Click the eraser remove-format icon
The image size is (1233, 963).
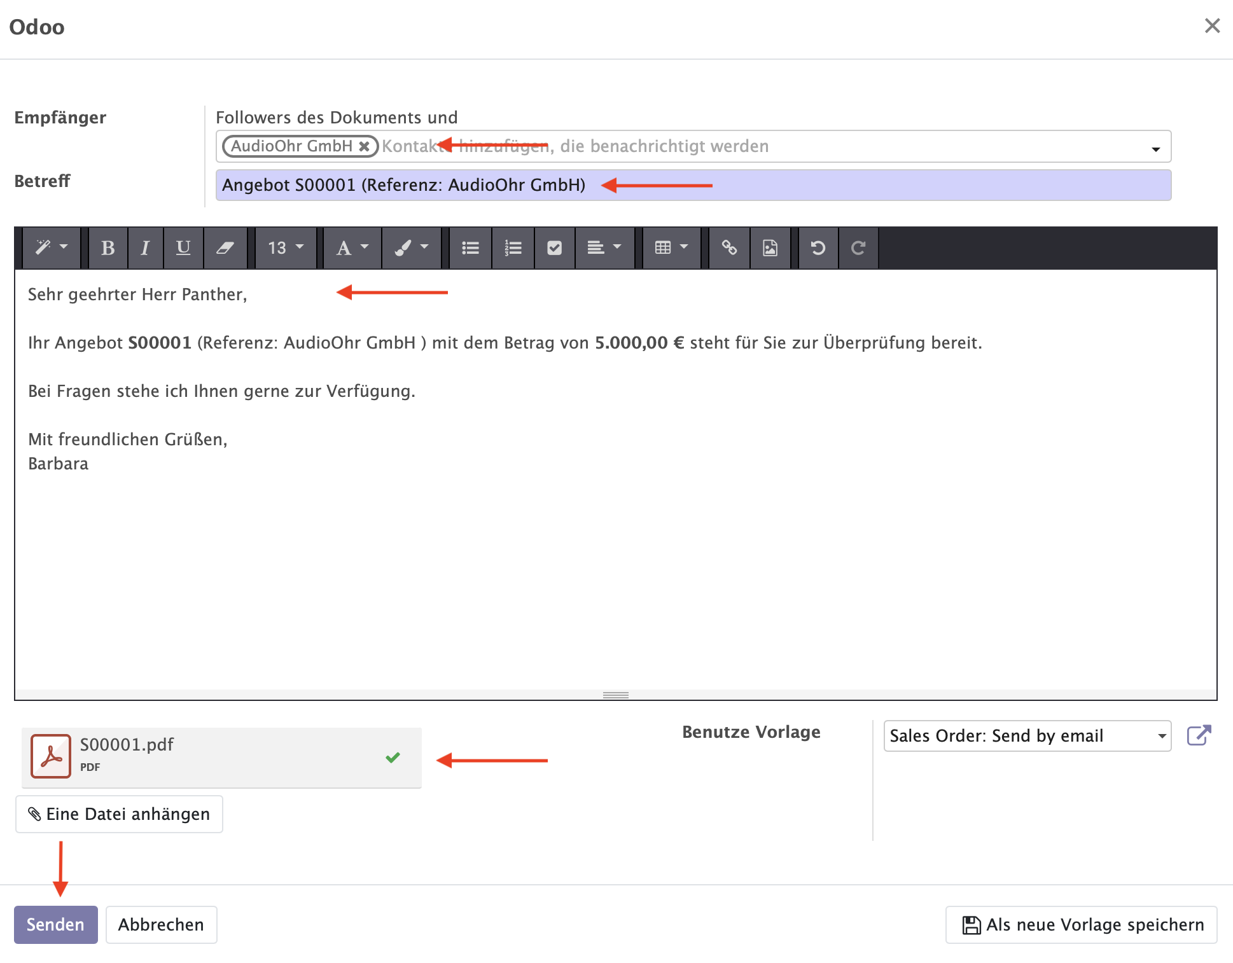coord(225,247)
